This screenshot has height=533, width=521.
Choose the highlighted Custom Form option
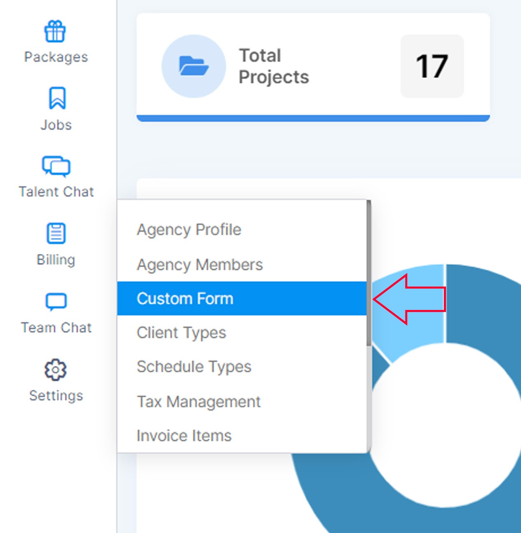242,298
